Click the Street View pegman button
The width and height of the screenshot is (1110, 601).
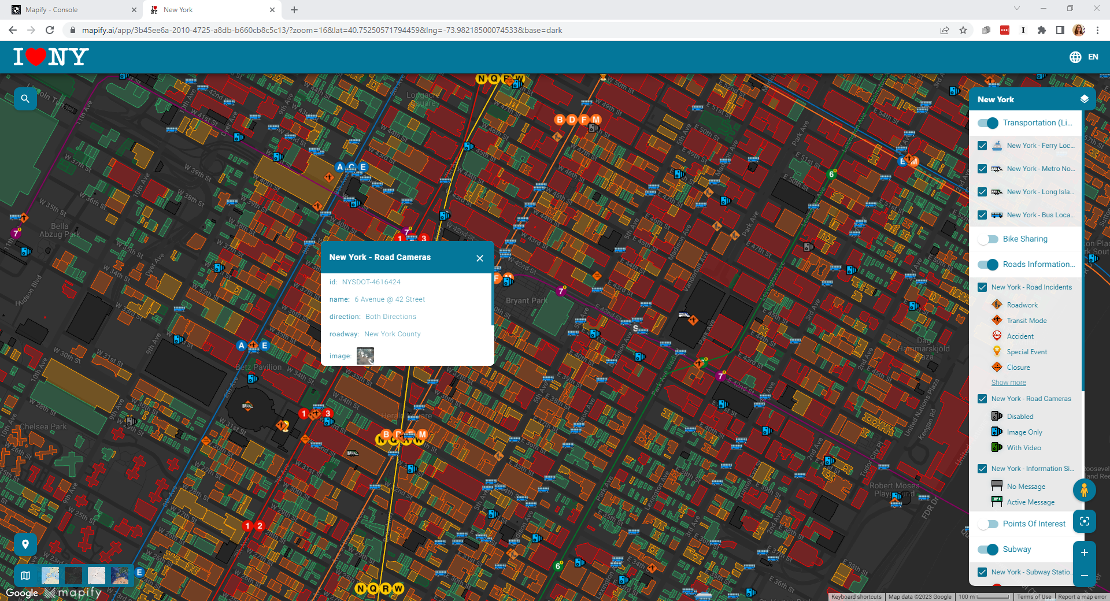[1084, 490]
